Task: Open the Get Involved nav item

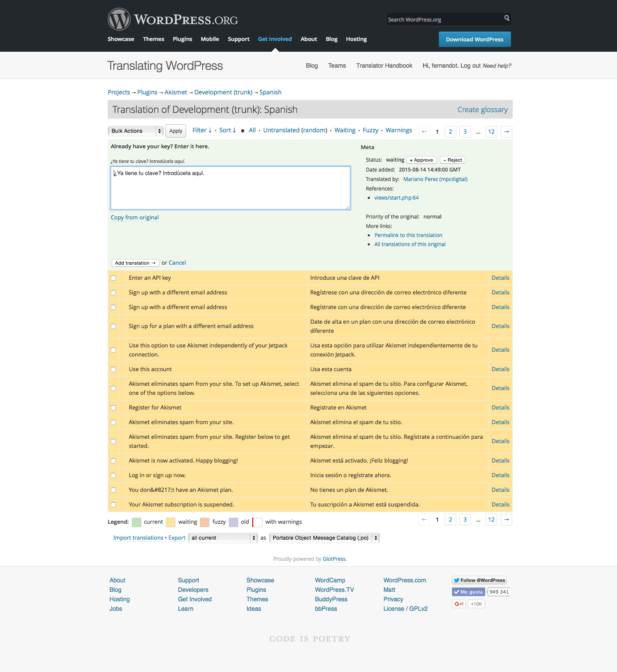Action: point(275,39)
